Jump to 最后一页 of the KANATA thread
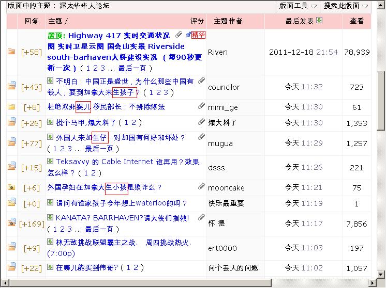Viewport: 386px width, 288px height. pos(99,229)
